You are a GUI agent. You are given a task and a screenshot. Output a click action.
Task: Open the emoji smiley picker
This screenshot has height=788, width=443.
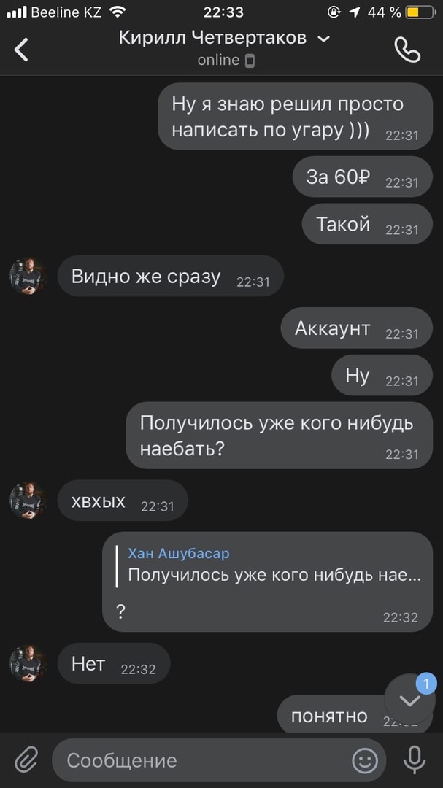[x=365, y=760]
